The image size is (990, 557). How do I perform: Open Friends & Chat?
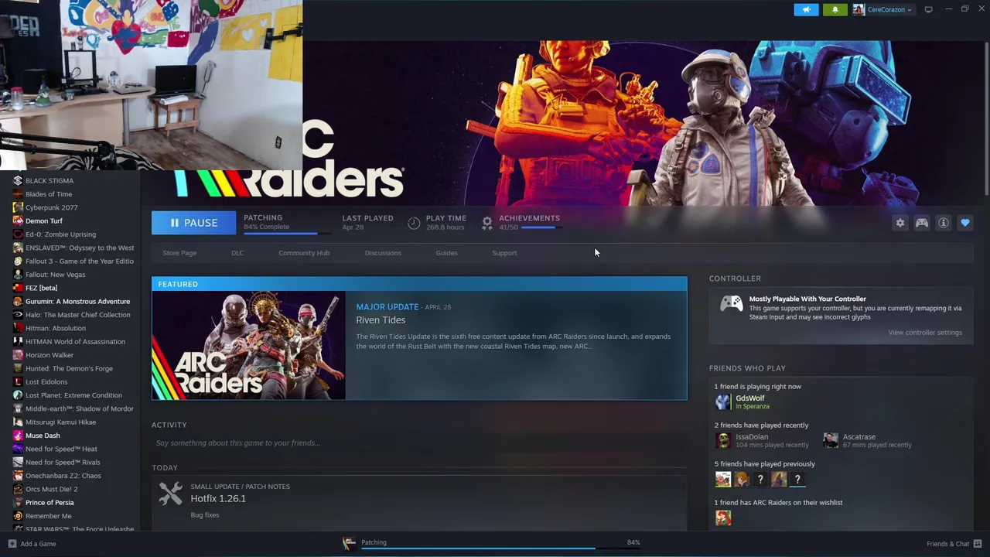pyautogui.click(x=954, y=544)
